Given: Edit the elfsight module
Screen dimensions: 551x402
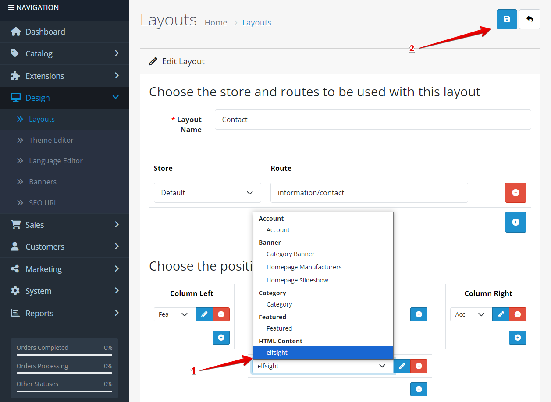Looking at the screenshot, I should 402,366.
